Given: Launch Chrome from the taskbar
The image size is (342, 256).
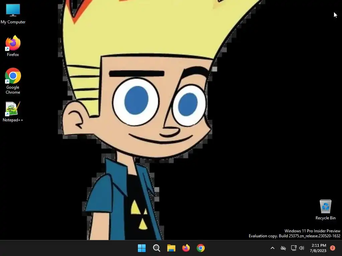Looking at the screenshot, I should click(x=201, y=248).
